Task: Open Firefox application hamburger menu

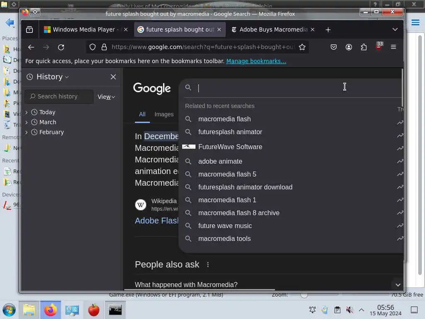Action: (x=393, y=47)
